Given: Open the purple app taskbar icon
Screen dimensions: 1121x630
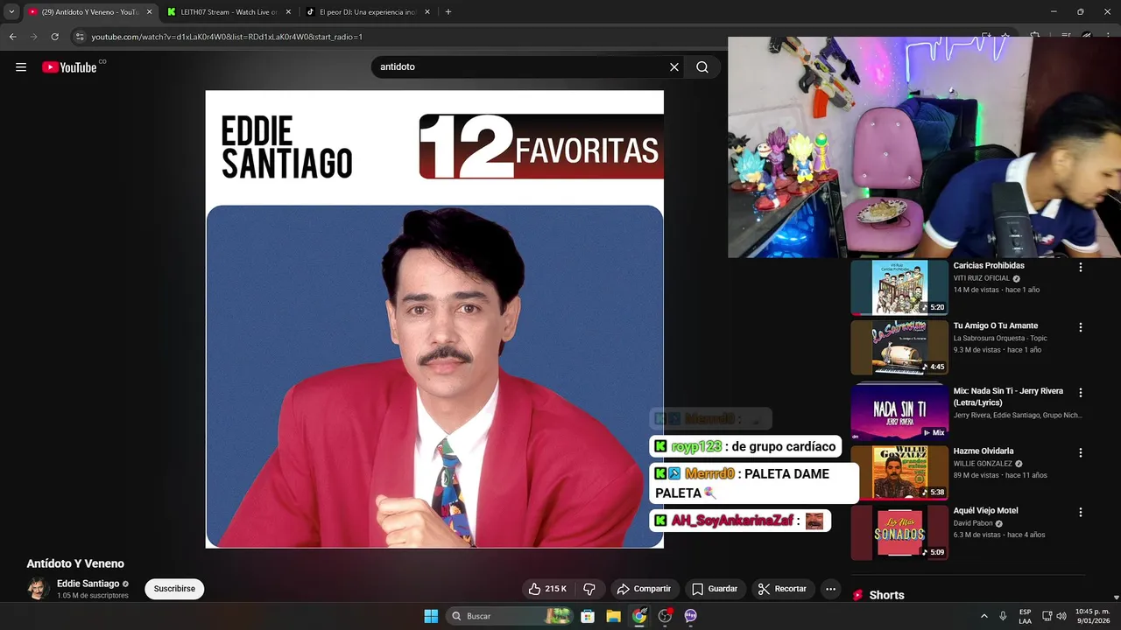Looking at the screenshot, I should pos(691,616).
